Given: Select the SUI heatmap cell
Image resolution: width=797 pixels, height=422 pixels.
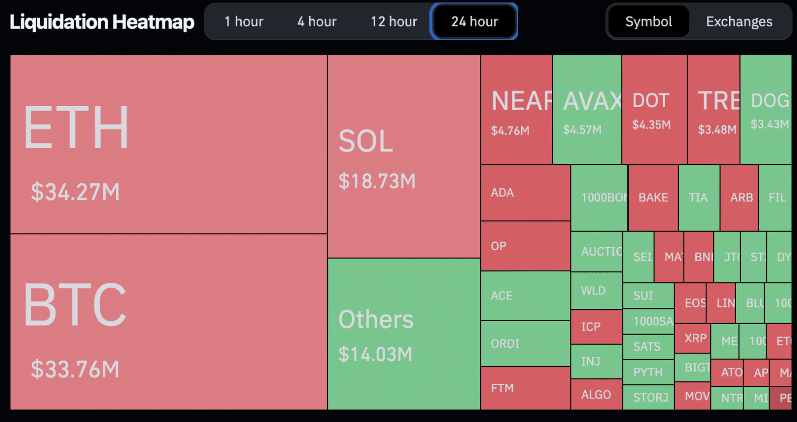Looking at the screenshot, I should (x=648, y=296).
